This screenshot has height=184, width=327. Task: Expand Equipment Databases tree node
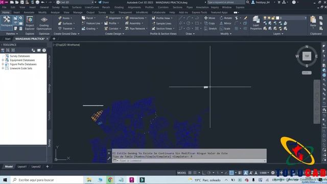pyautogui.click(x=3, y=60)
